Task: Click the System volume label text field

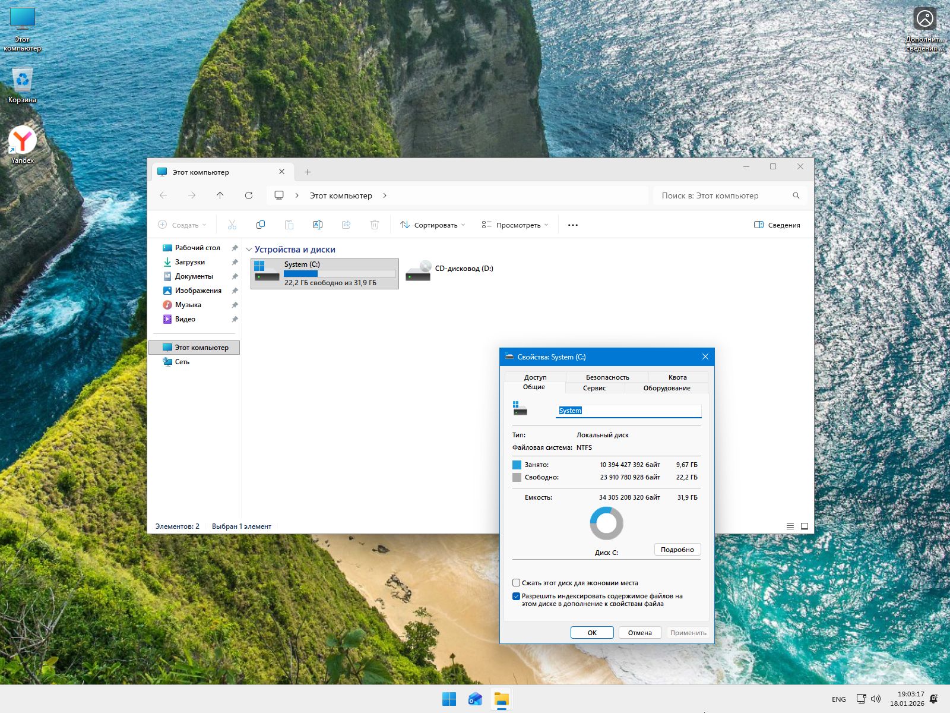Action: [x=628, y=411]
